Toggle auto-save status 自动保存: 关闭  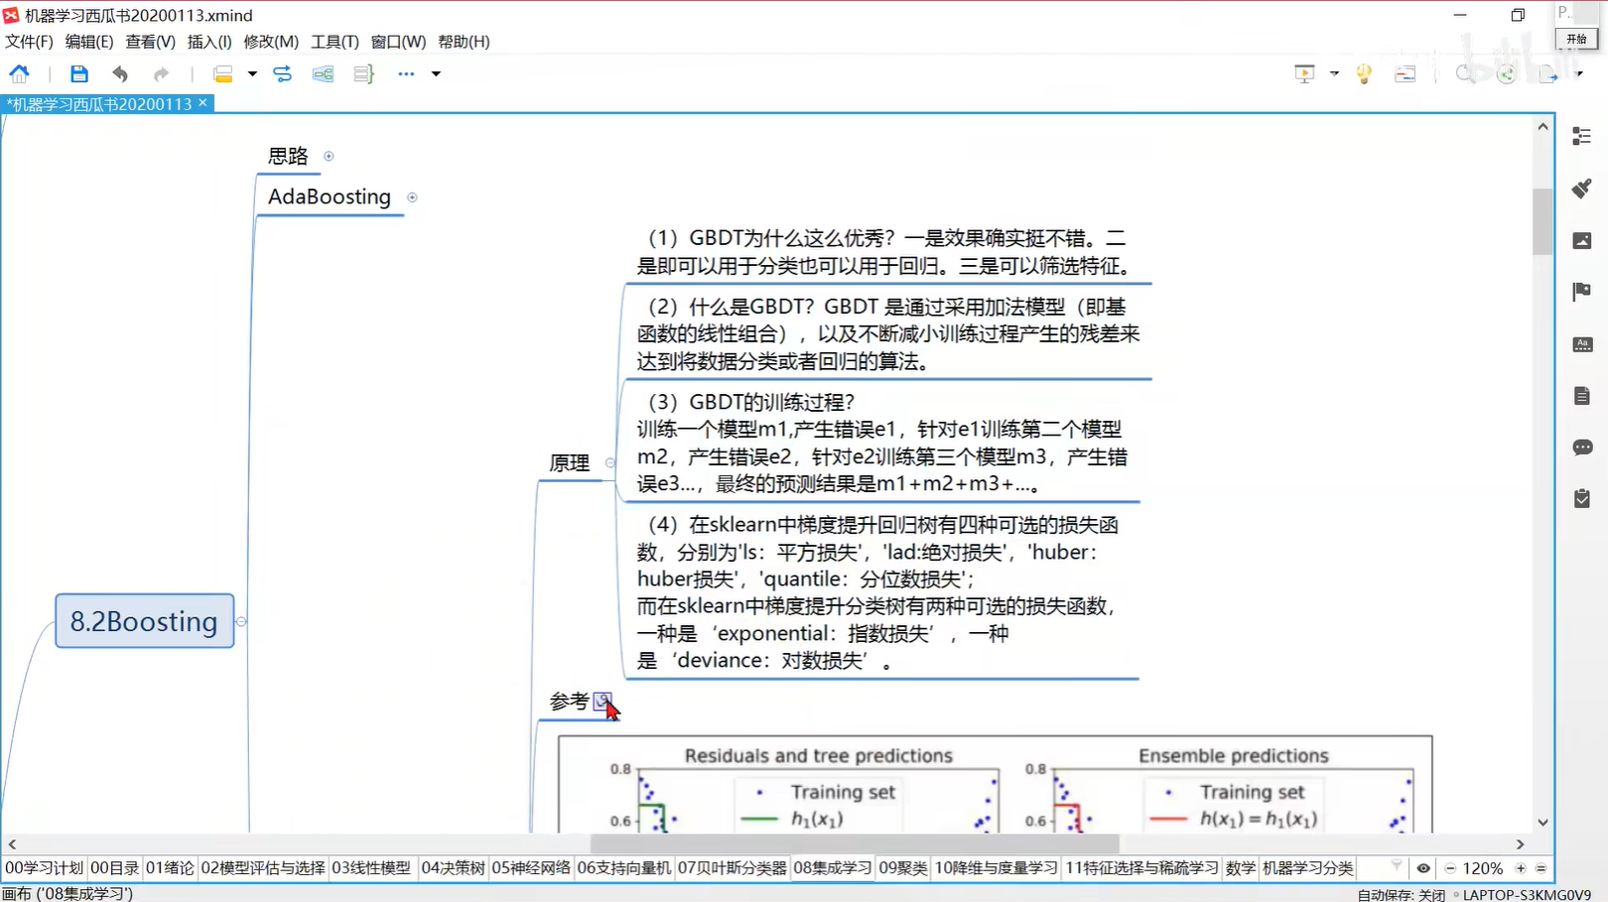(x=1401, y=894)
